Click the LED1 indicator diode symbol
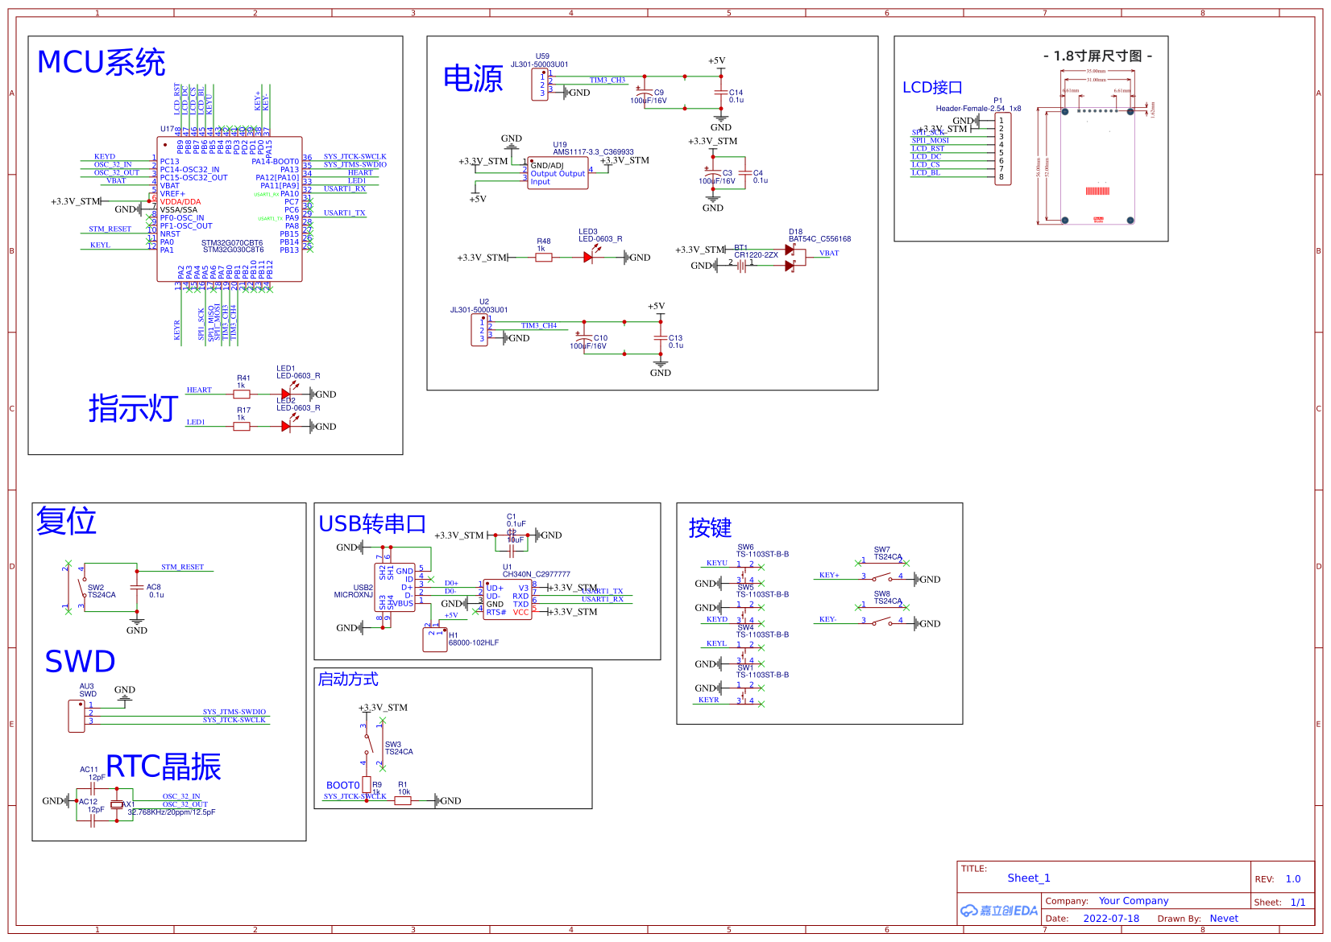1331x942 pixels. (287, 394)
